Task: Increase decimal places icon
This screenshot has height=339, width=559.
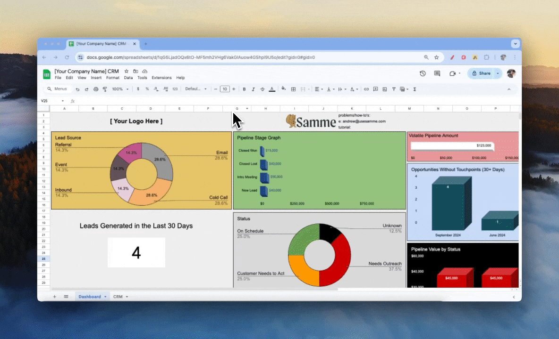Action: click(165, 89)
